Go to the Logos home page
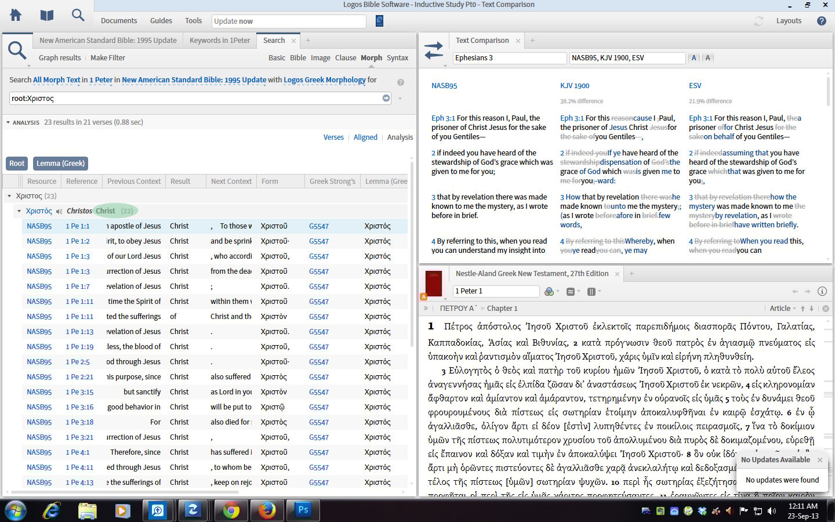This screenshot has height=522, width=835. click(x=16, y=15)
